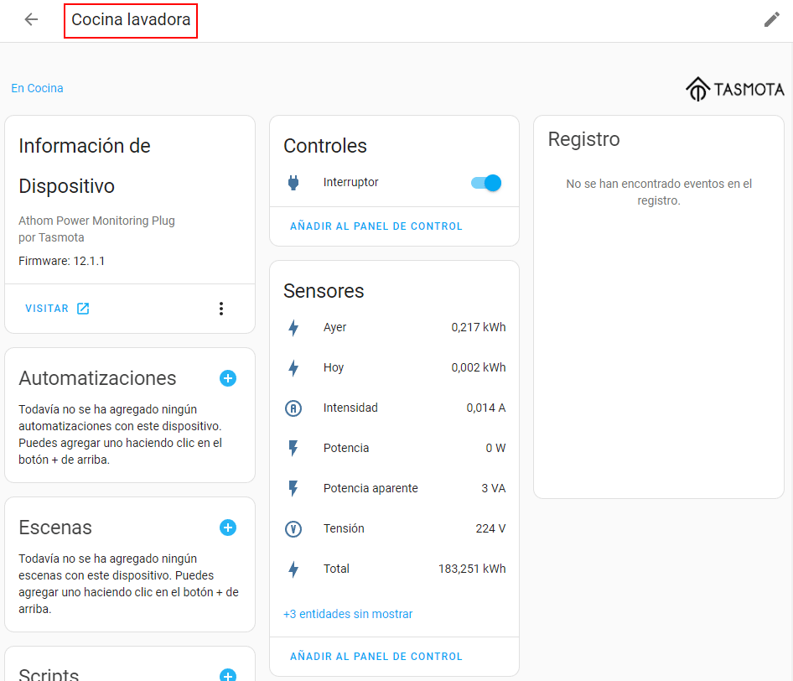
Task: Add a scene with the plus icon
Action: pyautogui.click(x=228, y=528)
